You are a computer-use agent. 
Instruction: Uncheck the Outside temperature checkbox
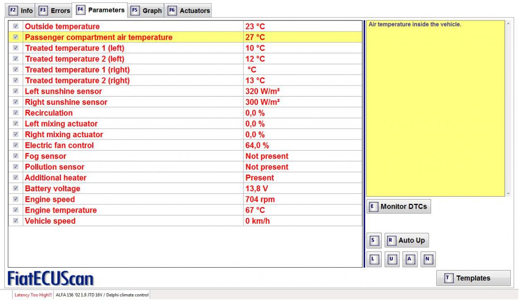pyautogui.click(x=15, y=26)
